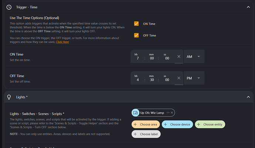Clear the OFF Time value with X
Screen dimensions: 255x148
(x=179, y=78)
